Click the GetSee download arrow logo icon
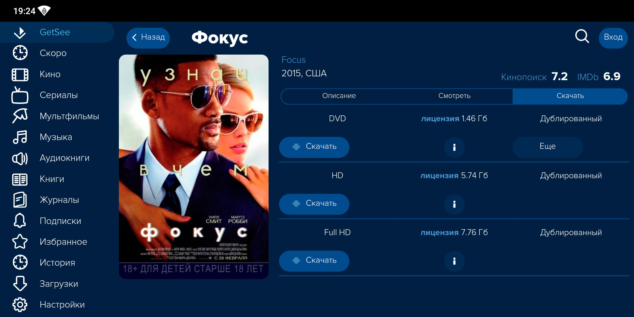The image size is (634, 317). tap(20, 32)
